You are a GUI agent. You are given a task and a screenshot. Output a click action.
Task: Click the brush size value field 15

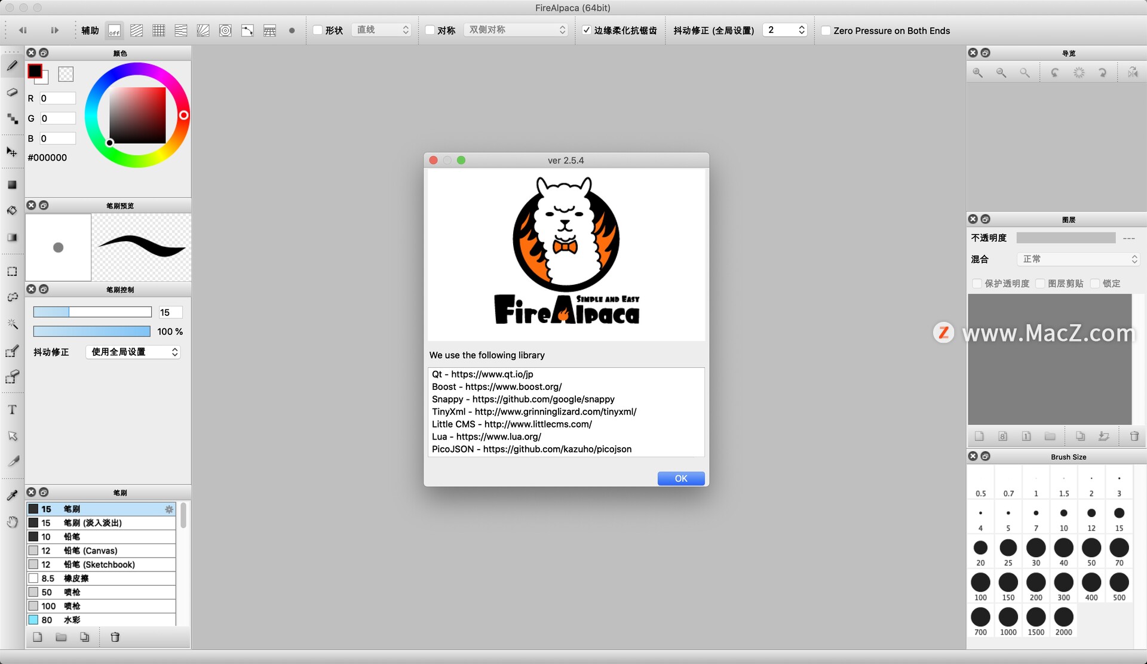pyautogui.click(x=170, y=312)
